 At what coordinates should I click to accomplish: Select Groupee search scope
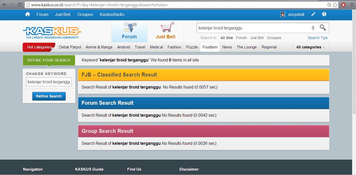tap(274, 38)
